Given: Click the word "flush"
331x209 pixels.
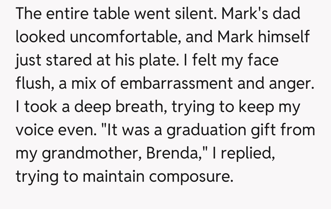Looking at the screenshot, I should click(x=32, y=84).
